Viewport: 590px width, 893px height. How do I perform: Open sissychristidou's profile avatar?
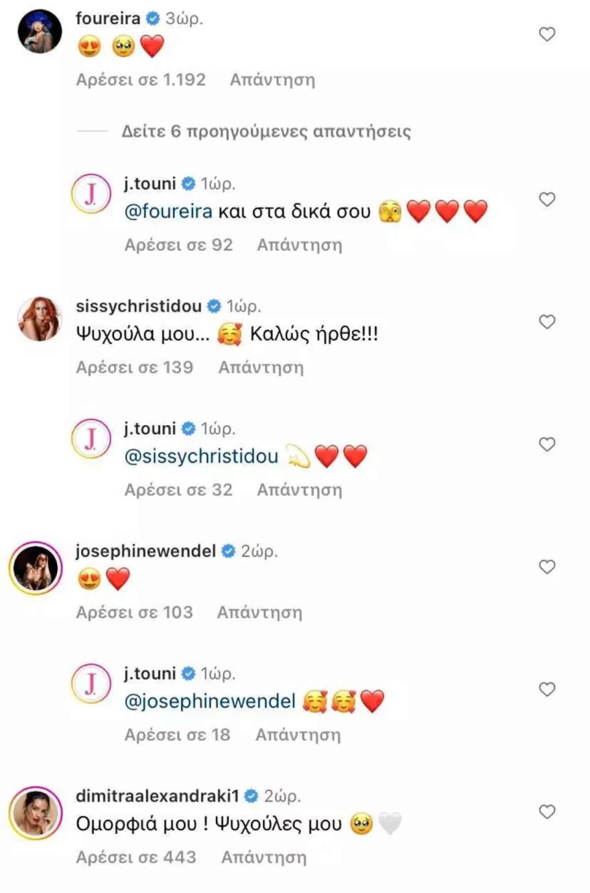40,319
